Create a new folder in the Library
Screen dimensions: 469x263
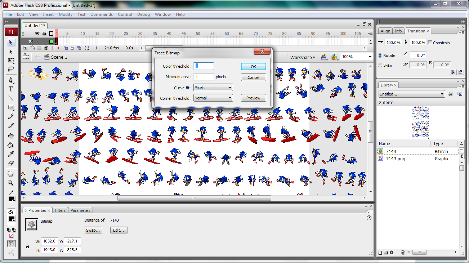click(x=385, y=253)
